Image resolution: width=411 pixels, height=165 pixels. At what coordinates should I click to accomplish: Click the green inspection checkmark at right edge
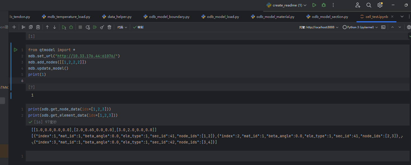[x=409, y=36]
